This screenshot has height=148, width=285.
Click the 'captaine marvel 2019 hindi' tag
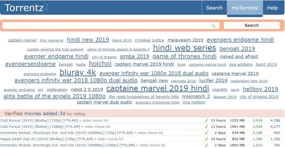[157, 88]
